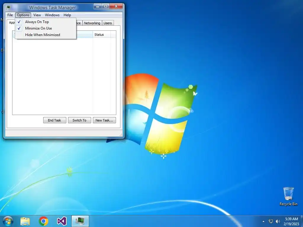
Task: Close the Task Manager window
Action: tap(116, 7)
